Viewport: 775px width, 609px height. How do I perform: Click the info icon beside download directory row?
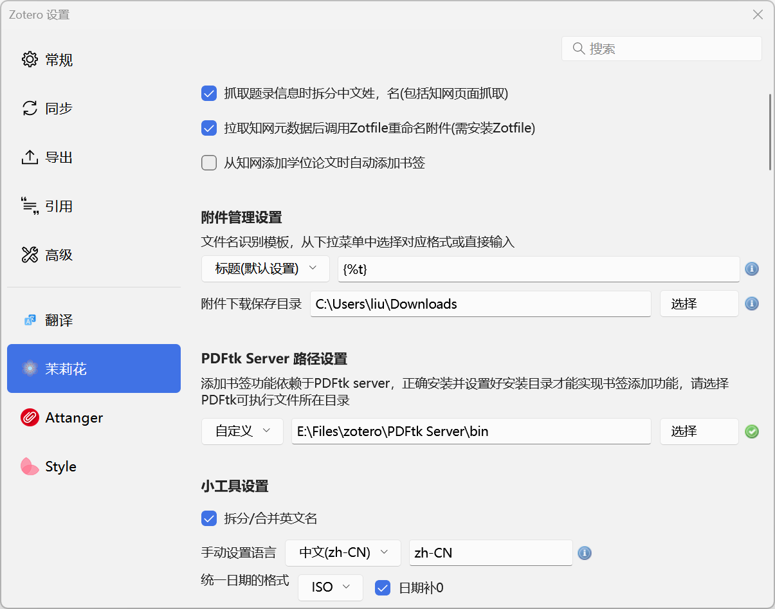click(751, 304)
